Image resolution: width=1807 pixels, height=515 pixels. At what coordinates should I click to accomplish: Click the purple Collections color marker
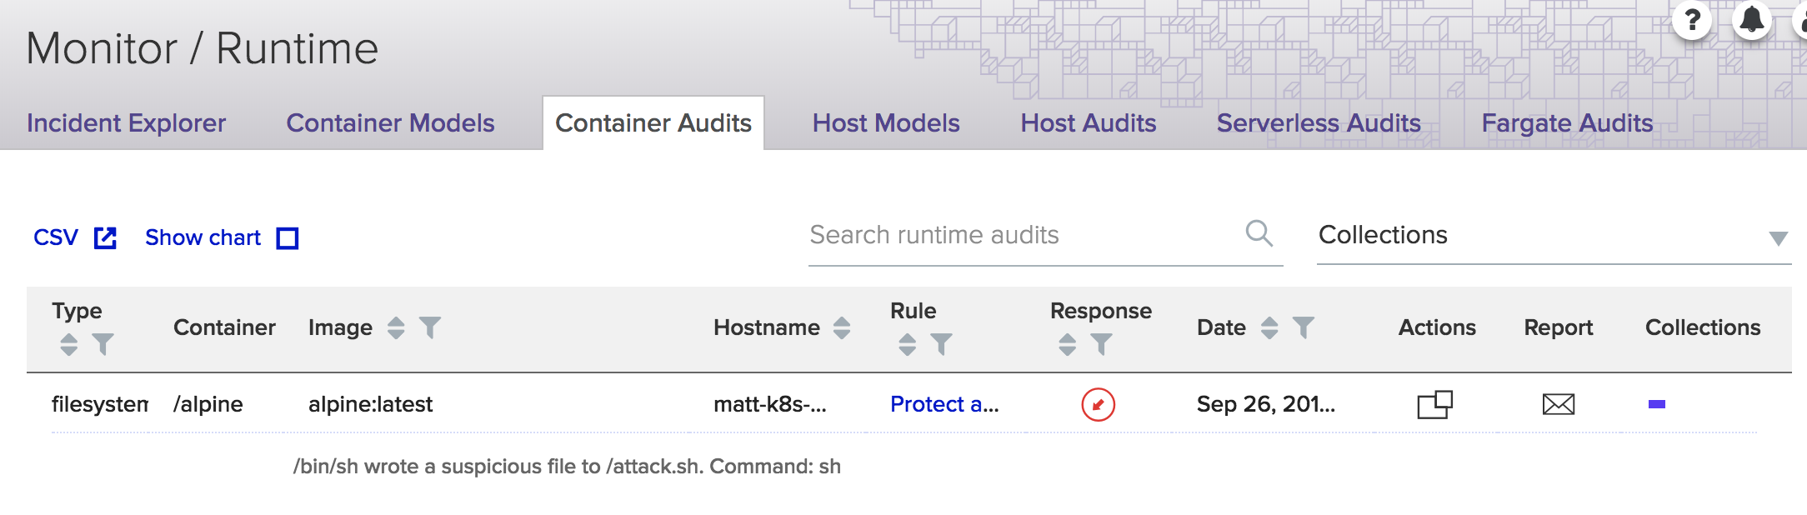click(x=1656, y=404)
